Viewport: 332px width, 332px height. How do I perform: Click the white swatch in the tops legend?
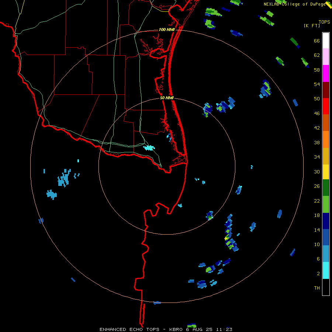[326, 41]
